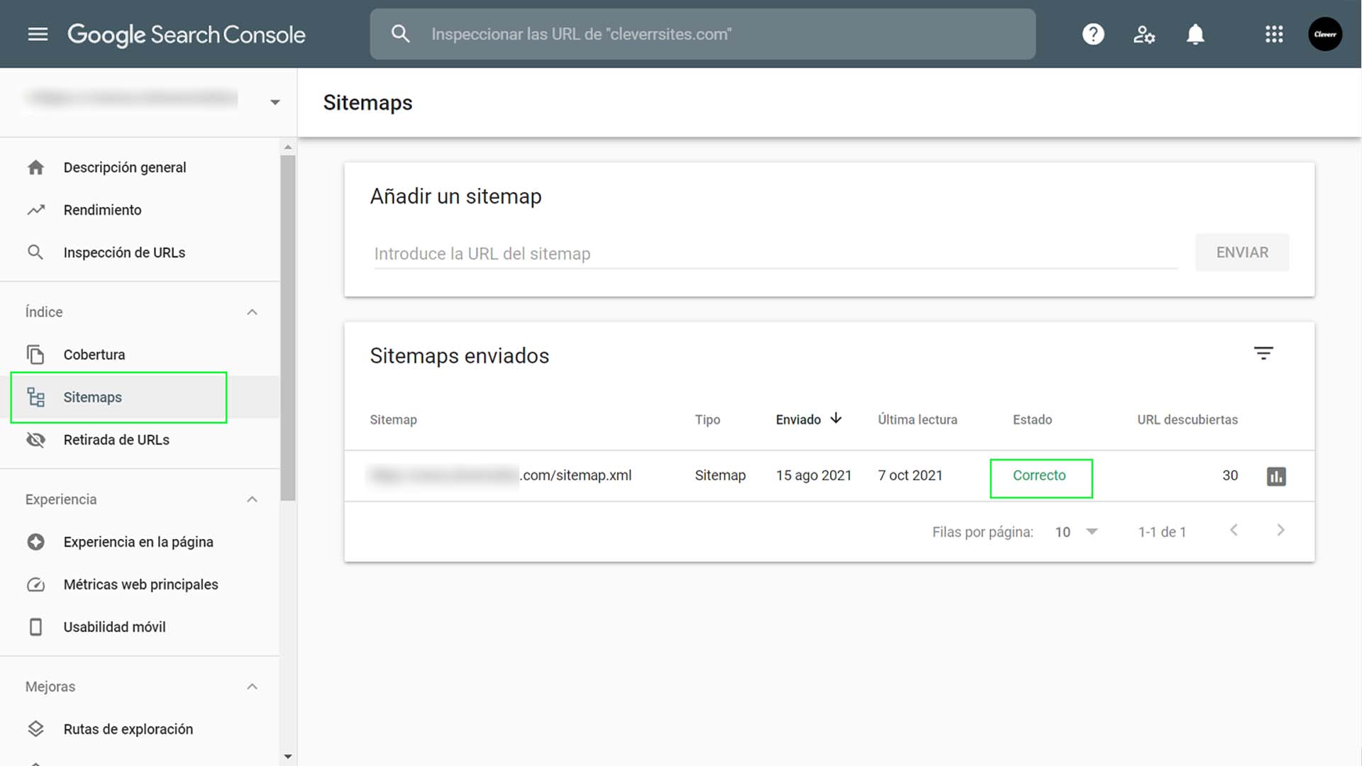1362x766 pixels.
Task: Click the gauge icon for Métricas web principales
Action: tap(35, 584)
